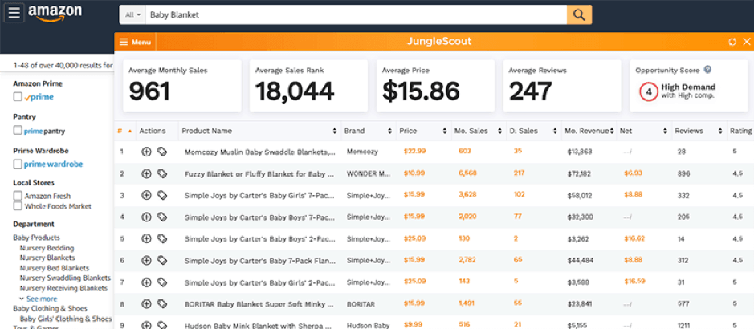
Task: Add Momcozy Muslin row with plus icon
Action: pos(146,152)
